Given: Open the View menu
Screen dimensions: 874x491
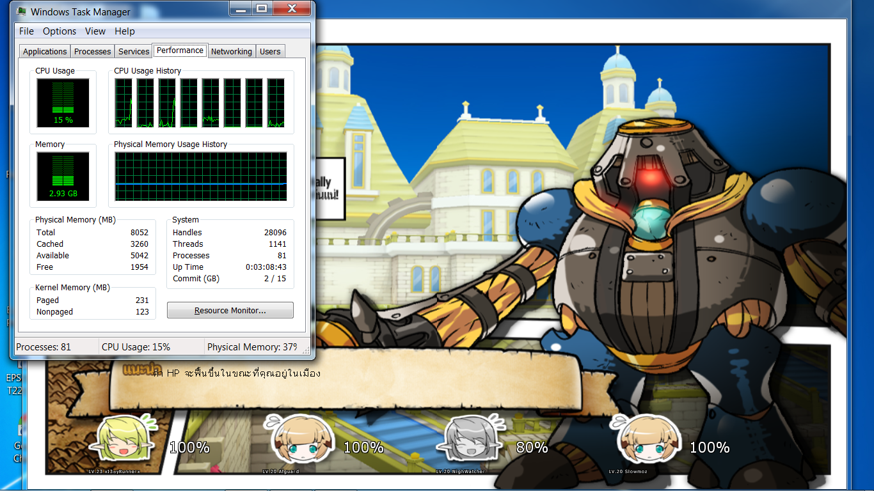Looking at the screenshot, I should click(x=95, y=31).
